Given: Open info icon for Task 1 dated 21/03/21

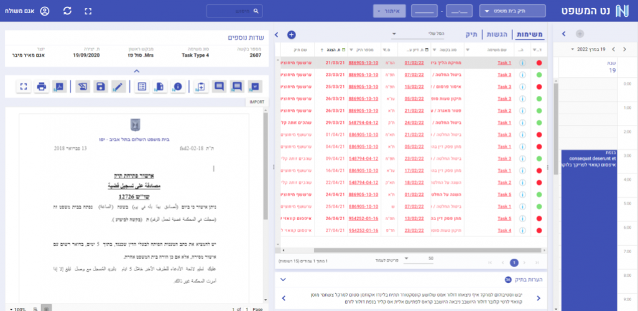Looking at the screenshot, I should 523,63.
